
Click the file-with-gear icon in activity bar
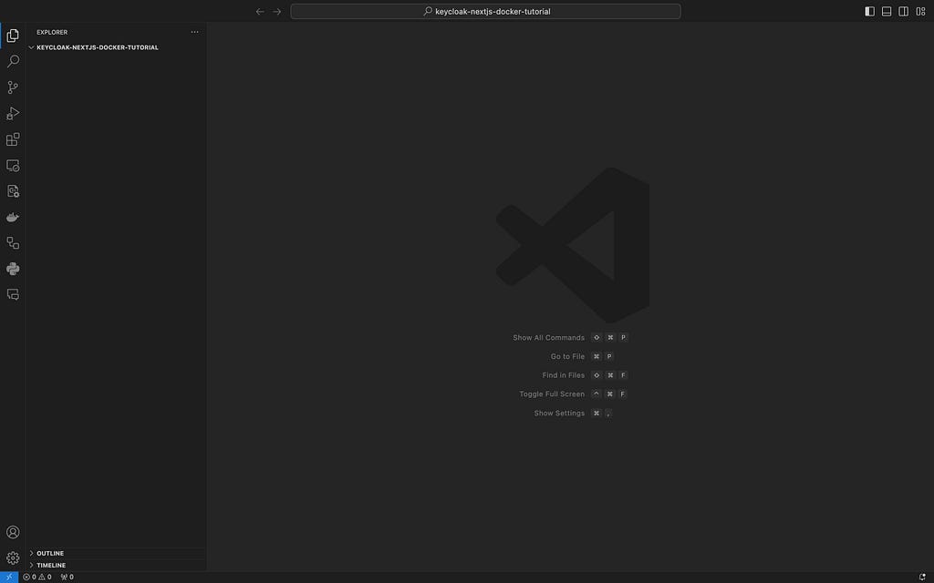tap(13, 191)
